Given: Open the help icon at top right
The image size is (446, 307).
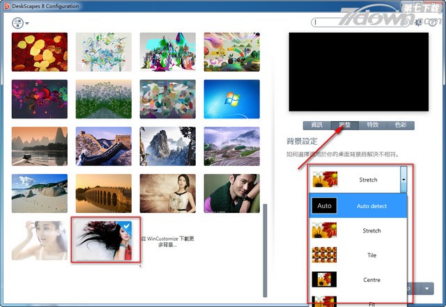Looking at the screenshot, I should (x=432, y=22).
